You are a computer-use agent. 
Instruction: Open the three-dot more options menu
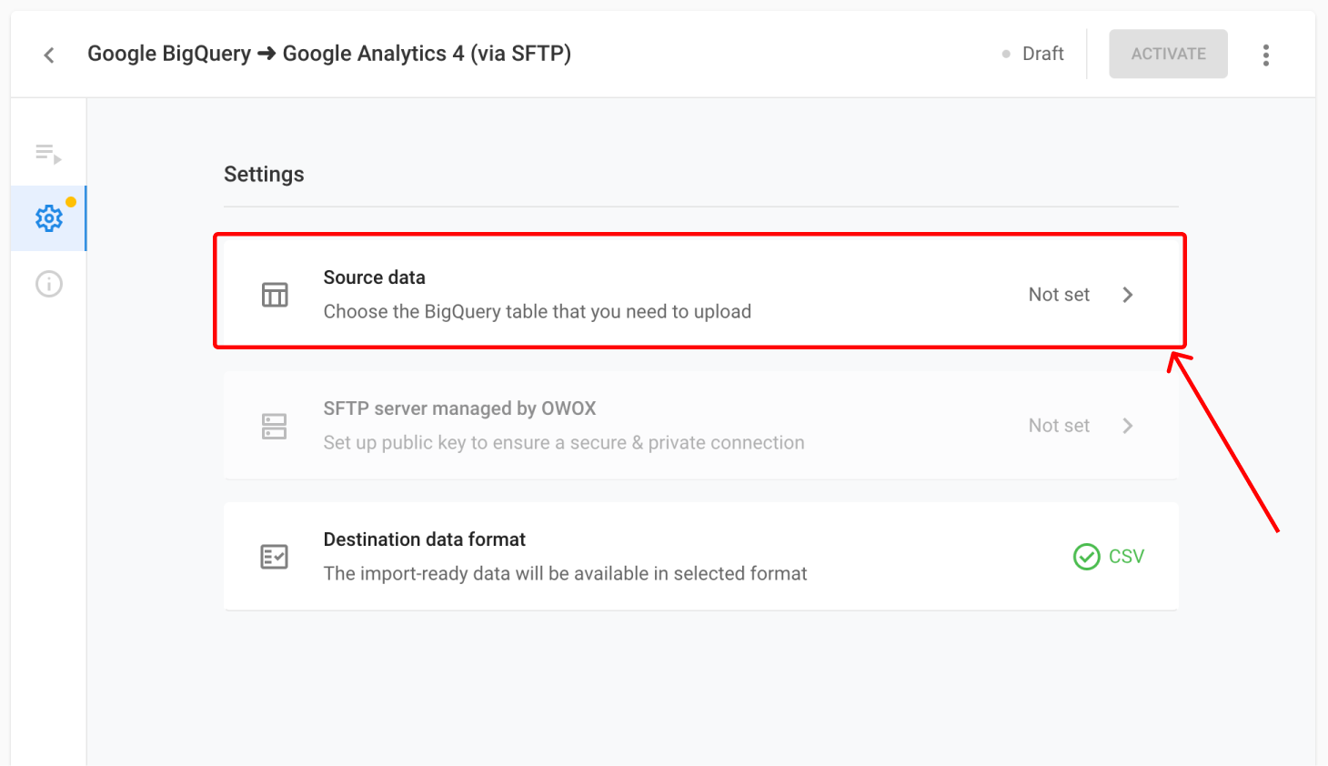click(x=1265, y=55)
